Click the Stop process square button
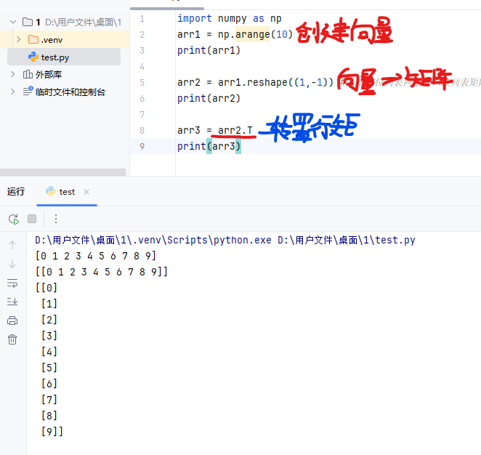The height and width of the screenshot is (455, 481). [x=32, y=219]
